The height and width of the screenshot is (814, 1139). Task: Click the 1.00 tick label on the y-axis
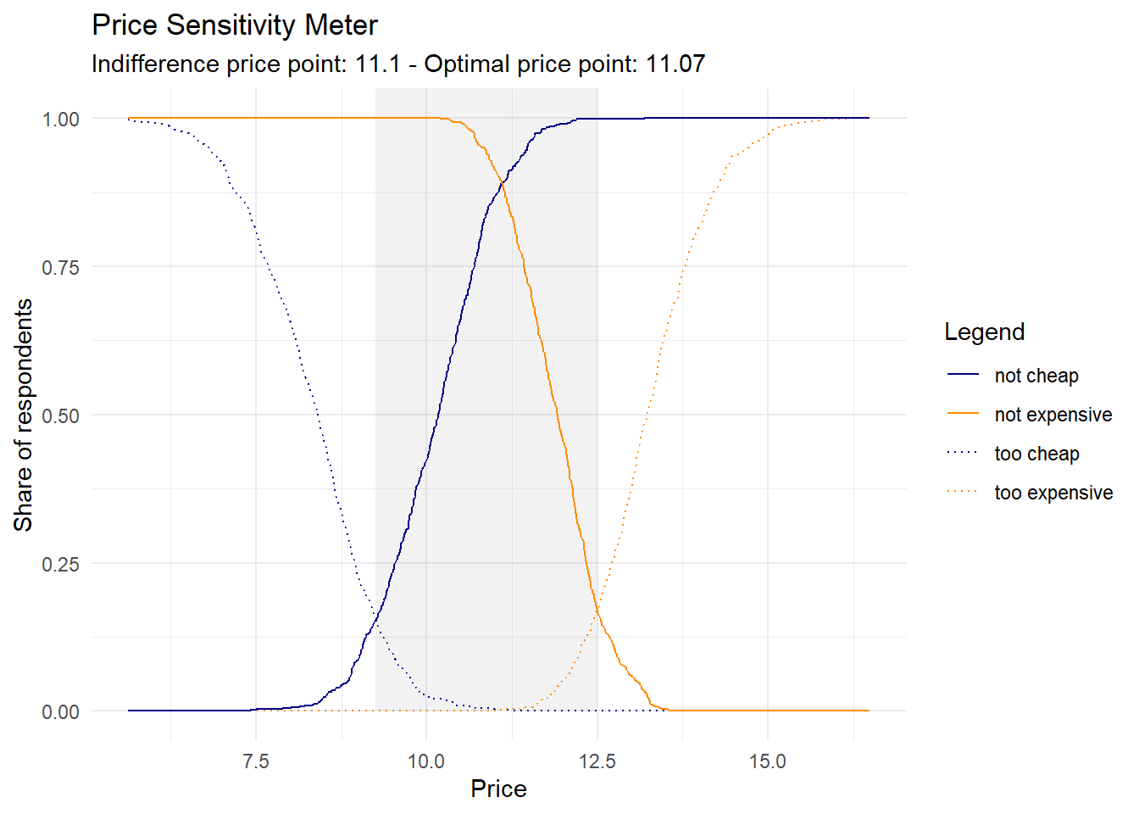pos(61,119)
